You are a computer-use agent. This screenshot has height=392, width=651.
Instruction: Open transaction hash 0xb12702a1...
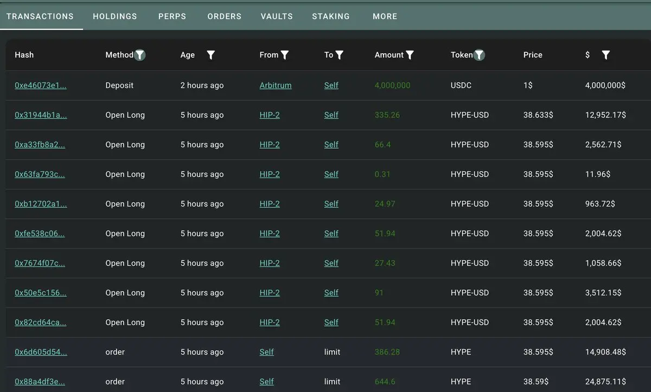(x=41, y=204)
